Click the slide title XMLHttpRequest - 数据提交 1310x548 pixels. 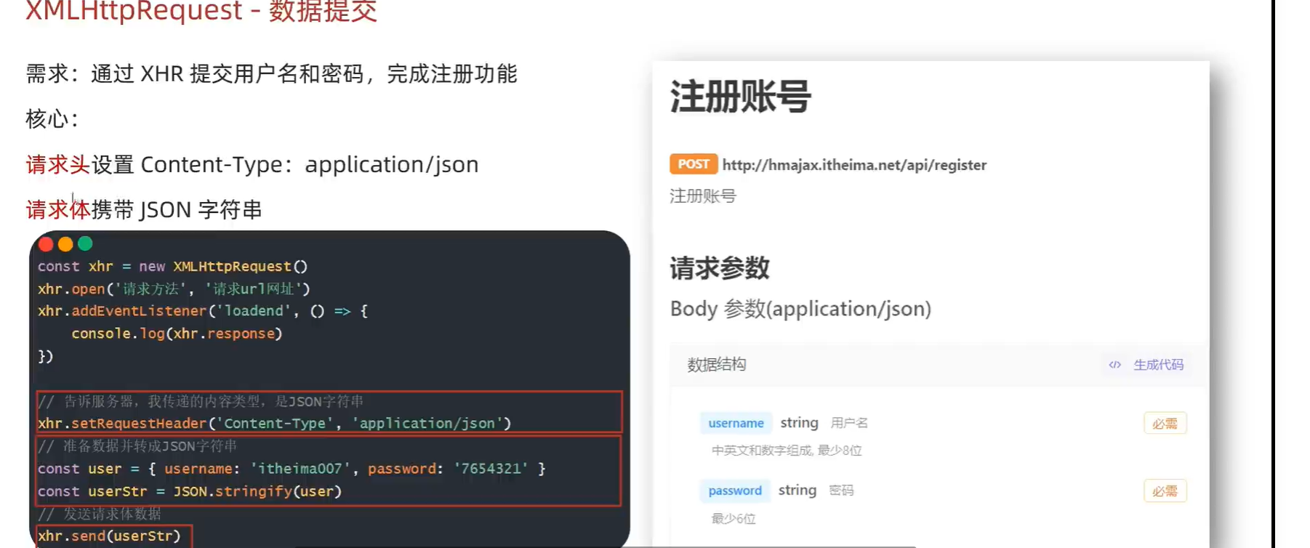coord(201,11)
